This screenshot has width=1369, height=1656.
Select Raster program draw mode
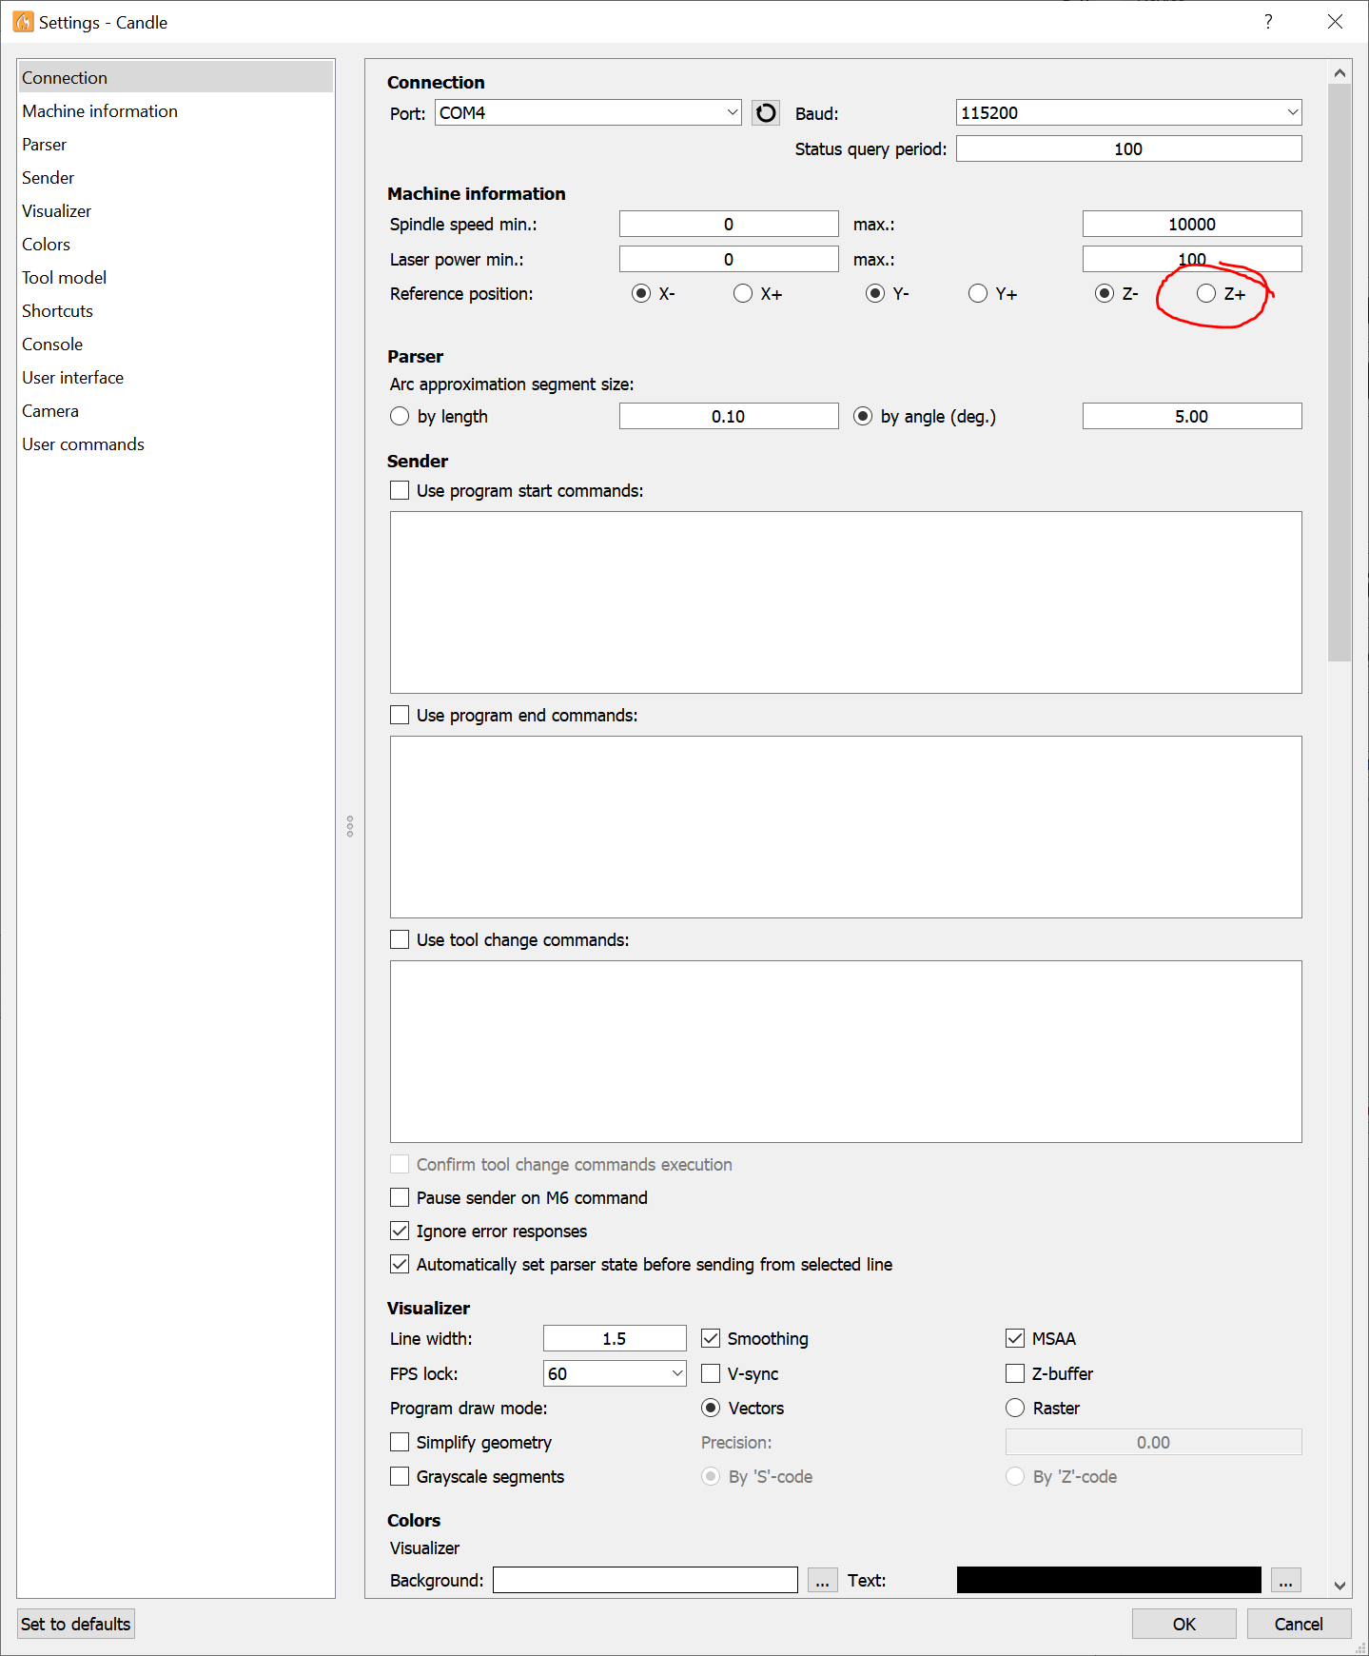(x=1015, y=1409)
